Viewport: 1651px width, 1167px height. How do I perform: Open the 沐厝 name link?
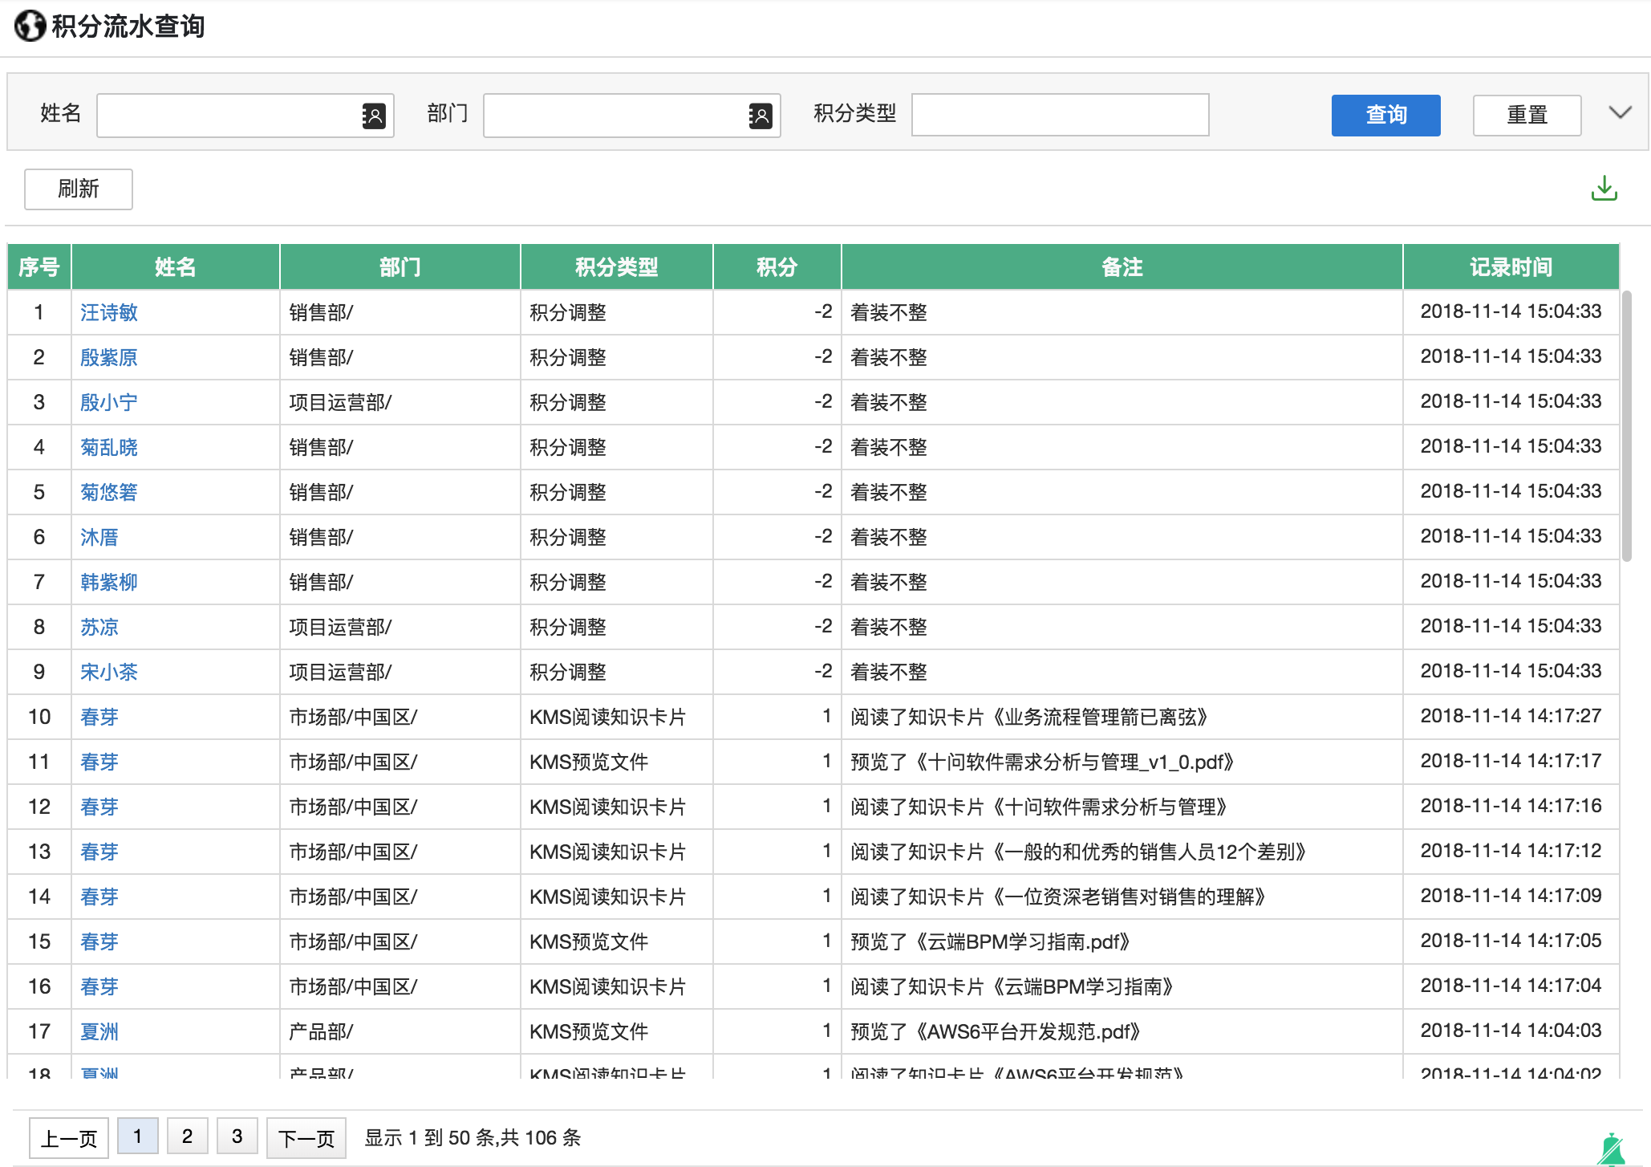[x=99, y=537]
